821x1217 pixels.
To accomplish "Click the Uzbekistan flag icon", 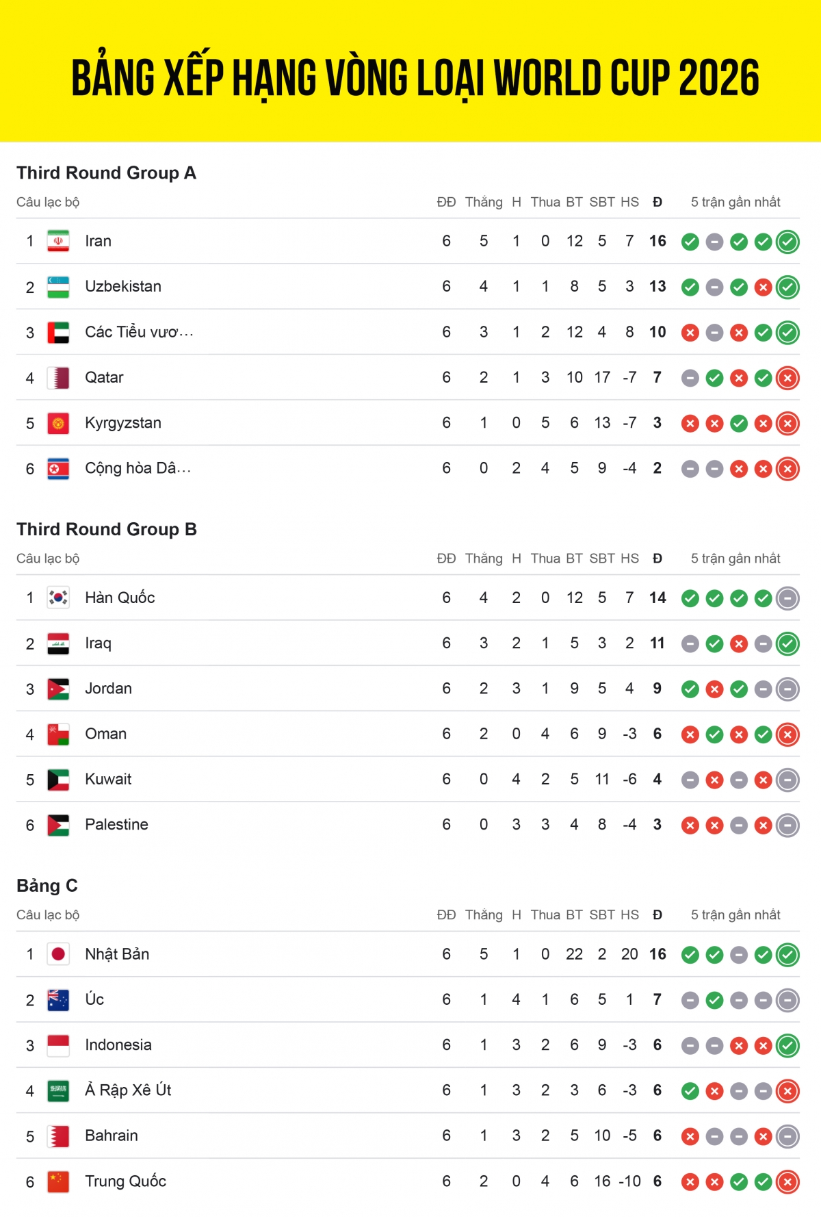I will pyautogui.click(x=58, y=287).
